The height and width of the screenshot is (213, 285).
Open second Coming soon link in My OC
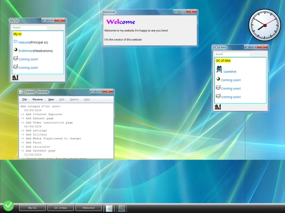(x=28, y=68)
